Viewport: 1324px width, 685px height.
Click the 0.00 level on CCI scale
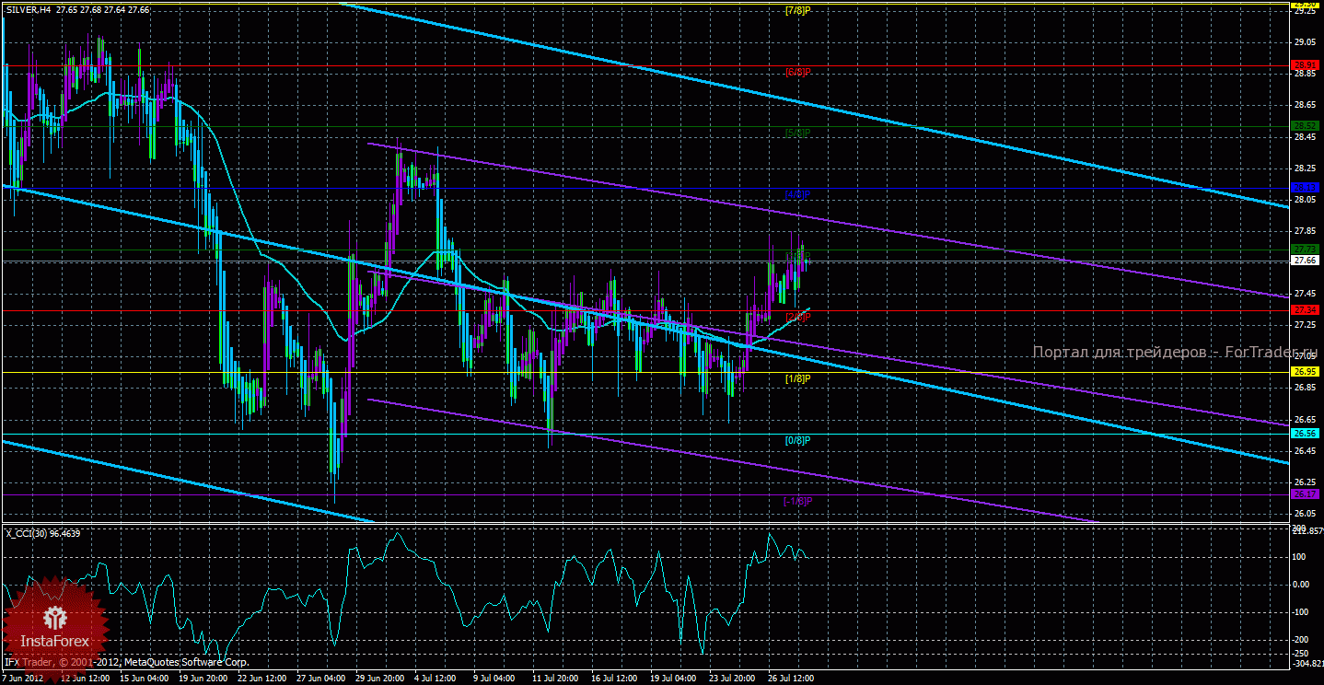(1302, 585)
